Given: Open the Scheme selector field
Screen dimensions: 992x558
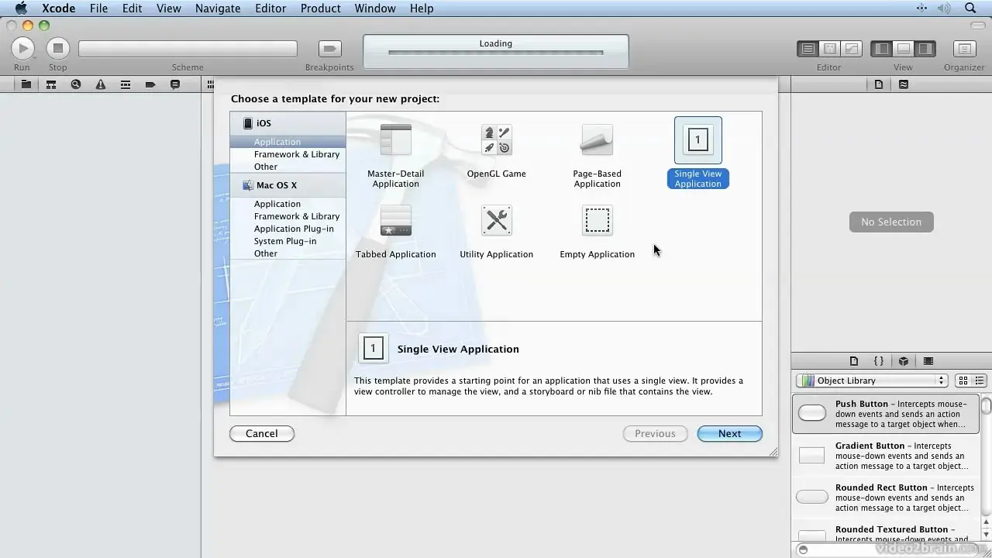Looking at the screenshot, I should [x=188, y=48].
